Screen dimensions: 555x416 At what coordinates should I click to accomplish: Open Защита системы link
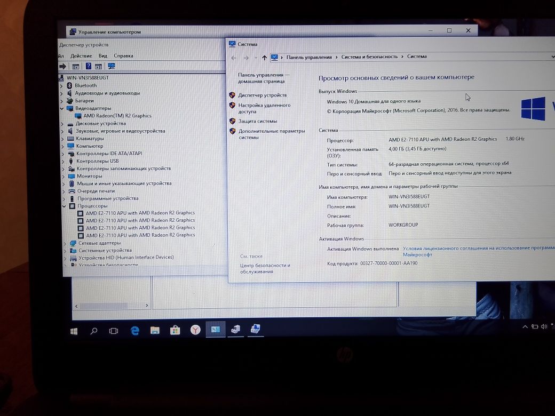[257, 121]
